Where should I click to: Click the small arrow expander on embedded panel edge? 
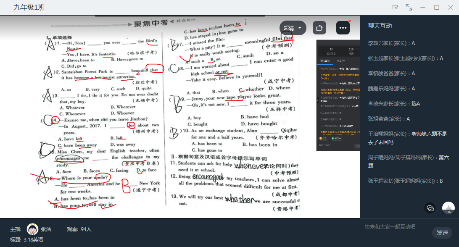coord(318,100)
